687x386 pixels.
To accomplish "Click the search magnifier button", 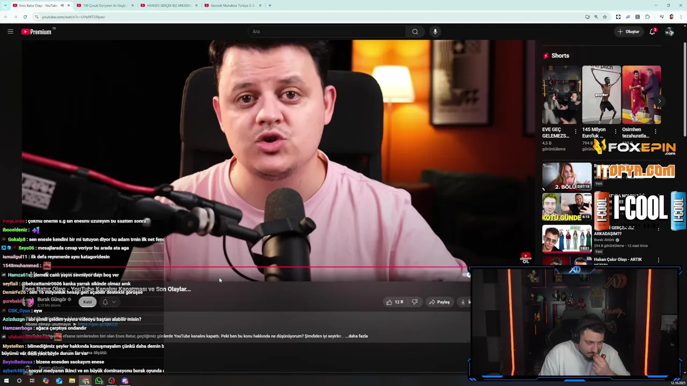I will pos(415,32).
